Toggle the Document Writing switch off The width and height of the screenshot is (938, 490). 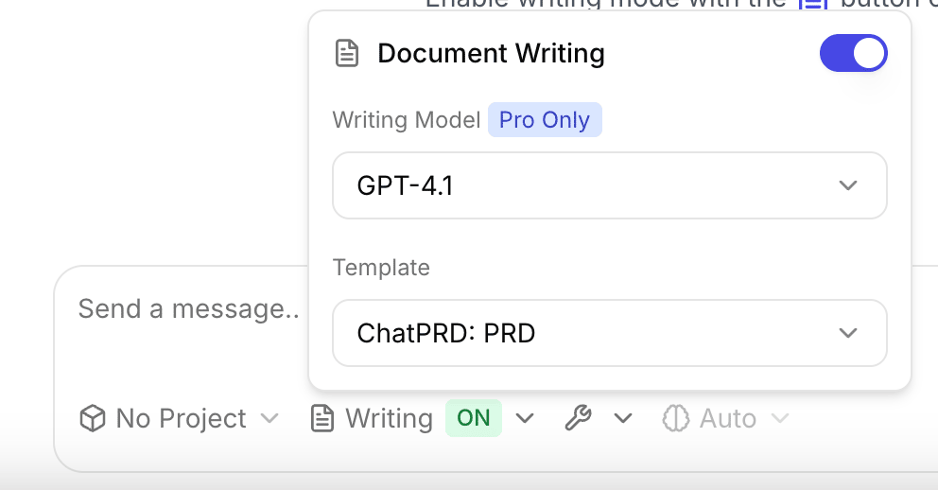tap(853, 53)
